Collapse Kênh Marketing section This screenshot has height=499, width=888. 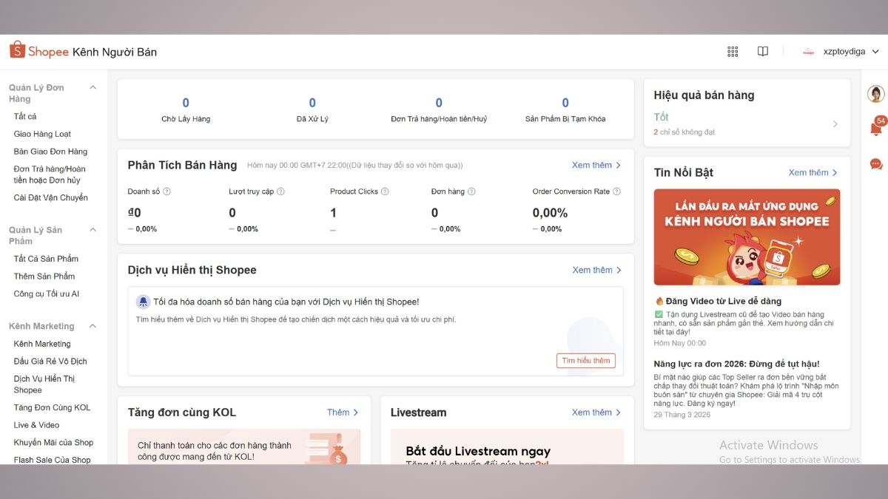coord(93,326)
